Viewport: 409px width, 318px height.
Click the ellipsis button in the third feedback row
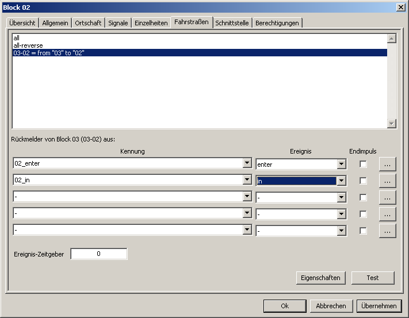click(x=388, y=197)
